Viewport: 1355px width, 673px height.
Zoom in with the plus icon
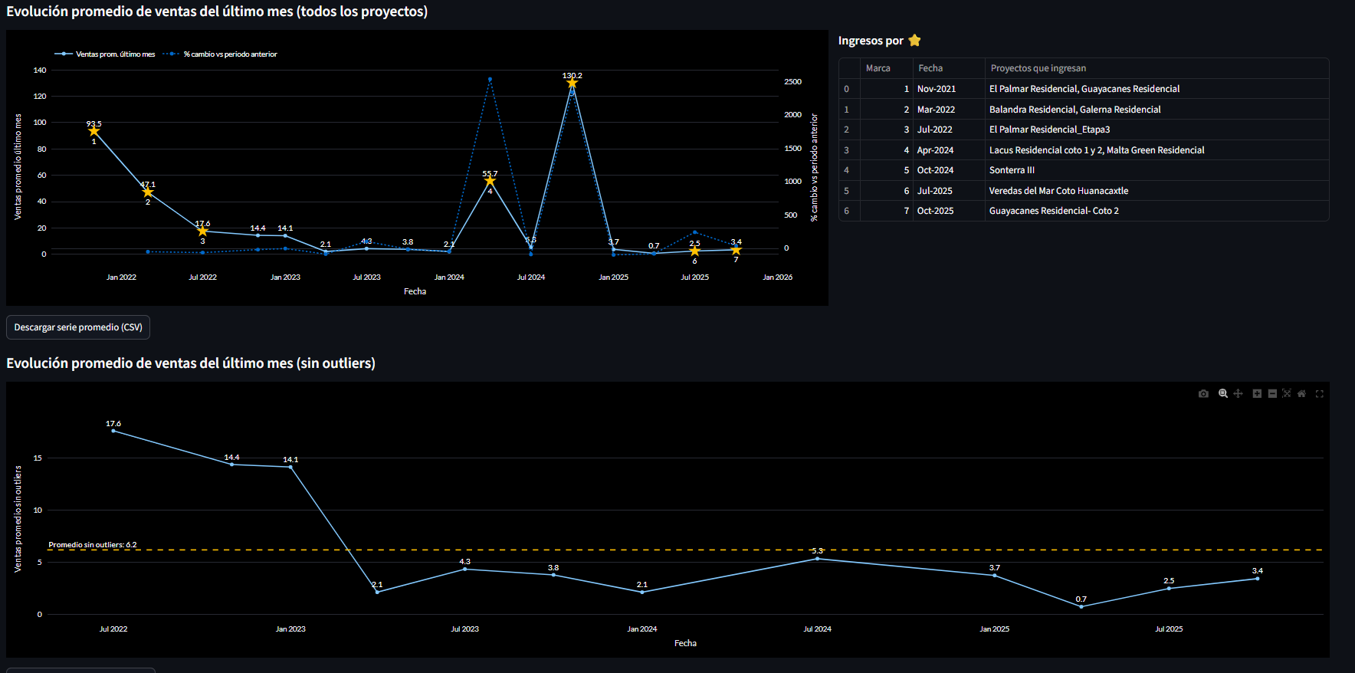(1257, 394)
